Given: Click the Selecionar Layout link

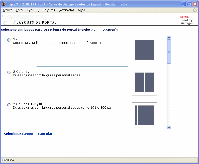Looking at the screenshot, I should pos(19,134).
